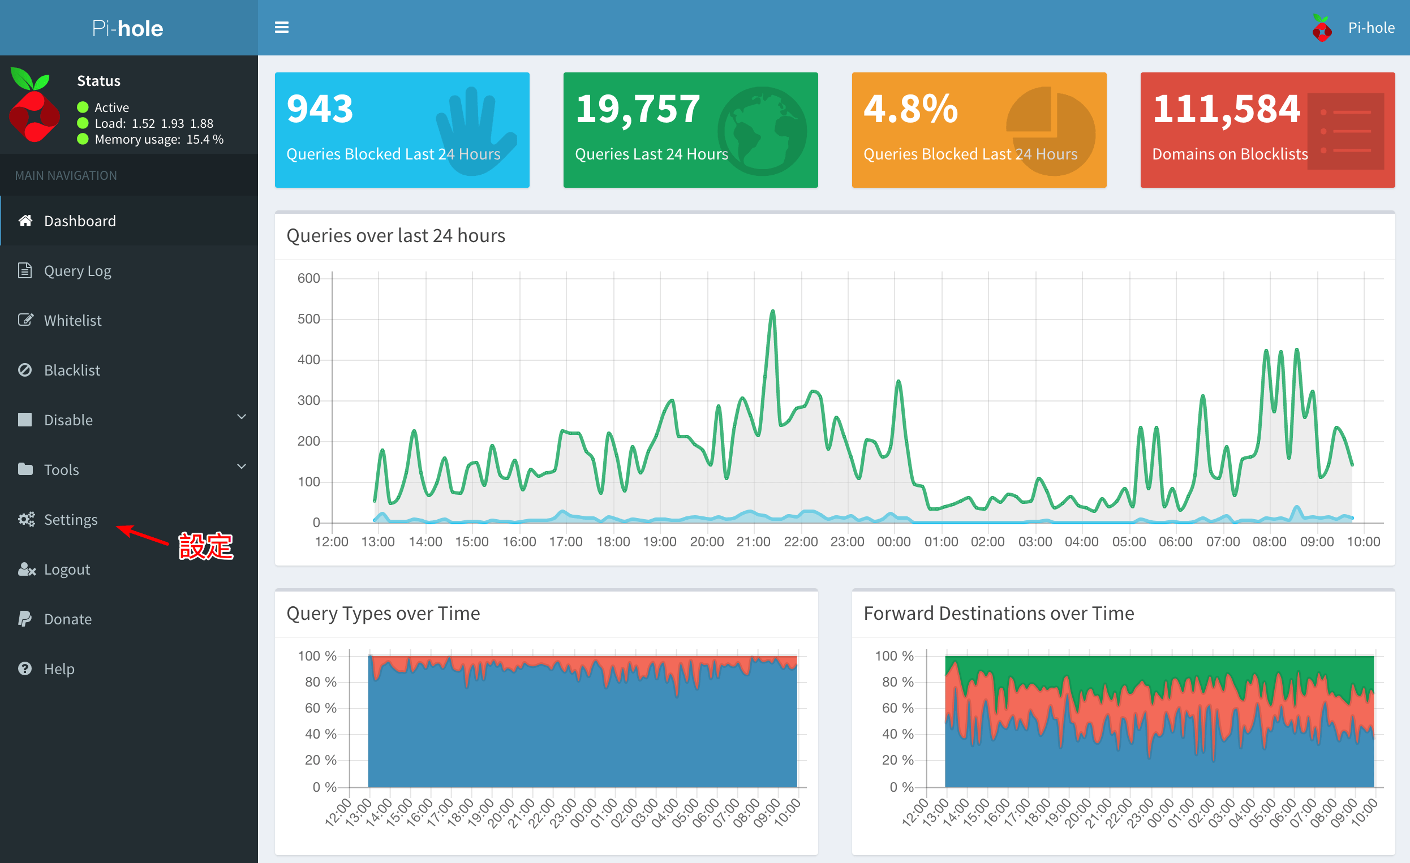The image size is (1410, 863).
Task: Click the green 19,757 Queries box
Action: click(x=690, y=130)
